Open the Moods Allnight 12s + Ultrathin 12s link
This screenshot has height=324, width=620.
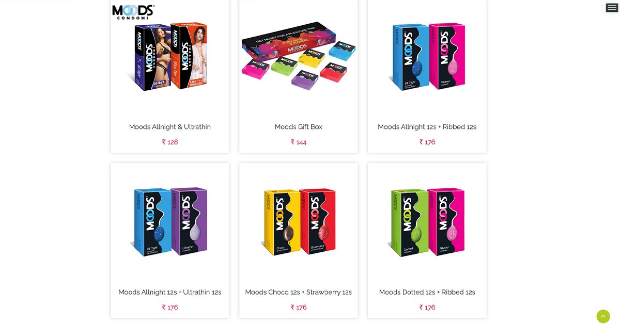pos(170,292)
